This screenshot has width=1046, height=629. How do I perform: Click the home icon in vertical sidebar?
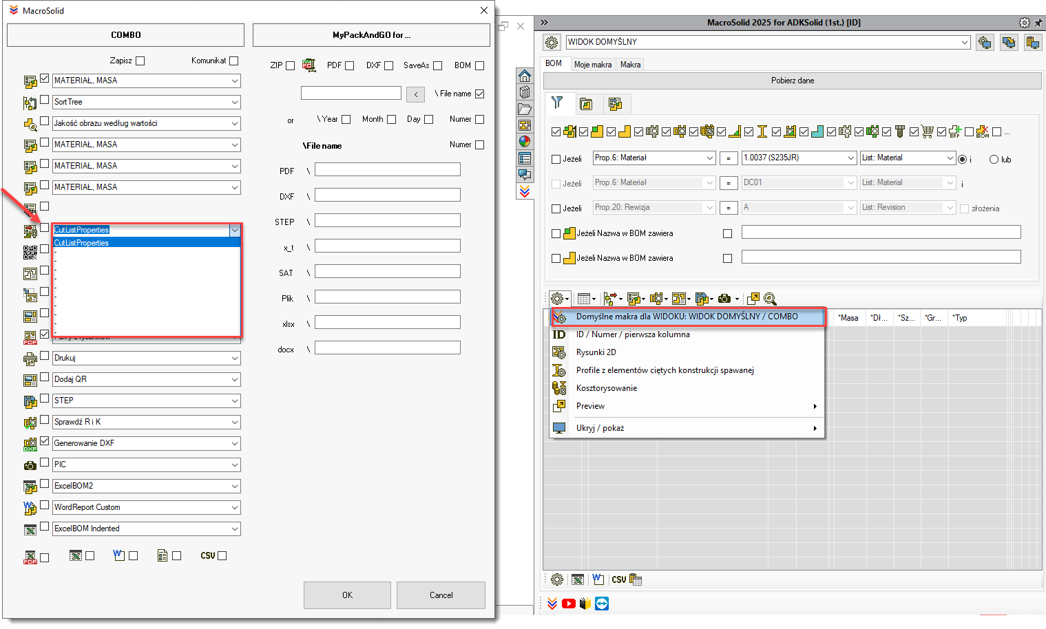pos(525,76)
